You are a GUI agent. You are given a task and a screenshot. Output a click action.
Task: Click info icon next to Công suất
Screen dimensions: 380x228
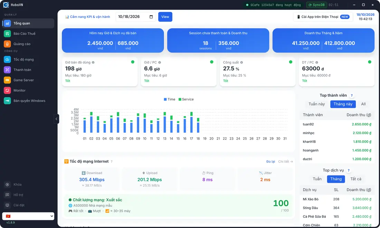[x=241, y=63]
